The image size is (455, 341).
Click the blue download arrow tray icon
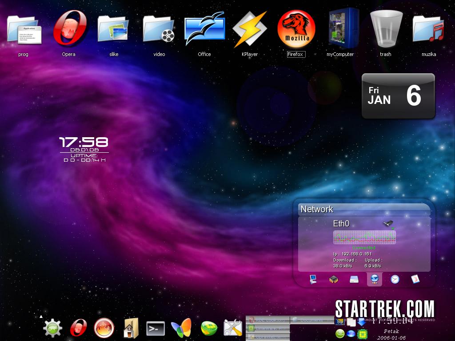pyautogui.click(x=362, y=322)
